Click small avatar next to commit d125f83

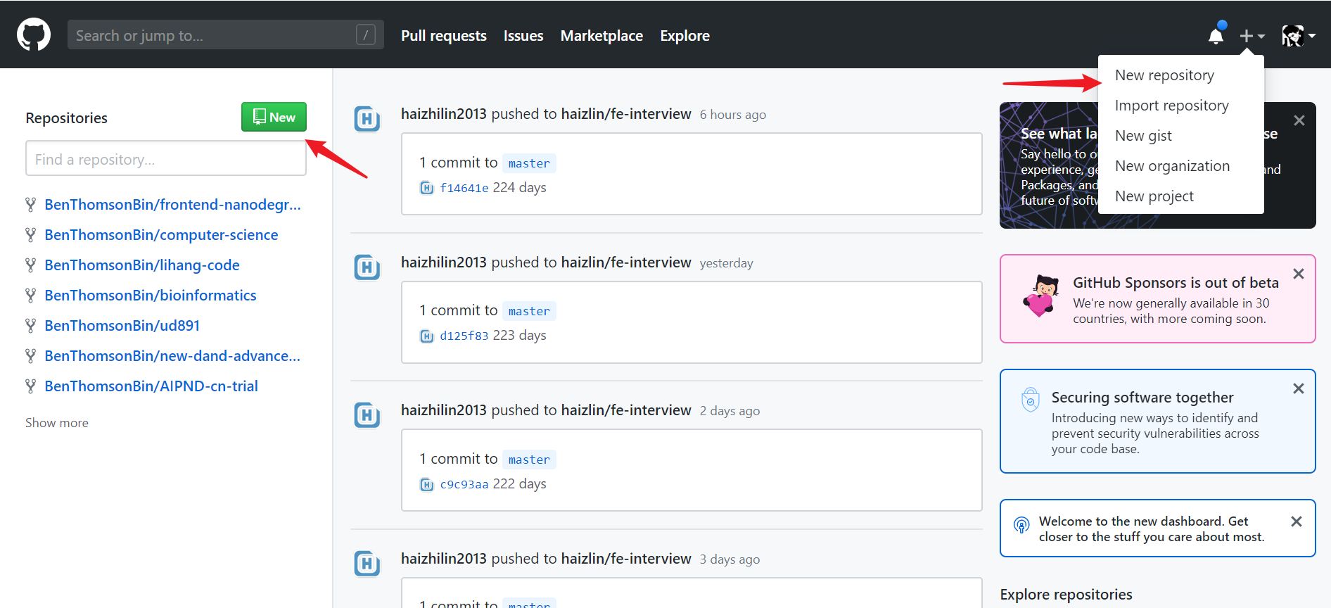426,336
